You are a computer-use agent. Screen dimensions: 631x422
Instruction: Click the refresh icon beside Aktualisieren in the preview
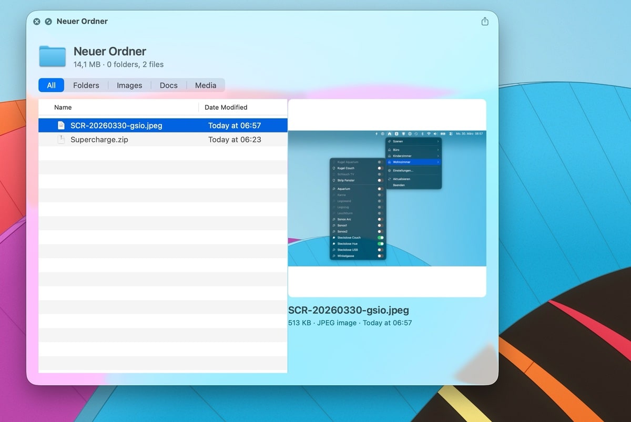point(390,179)
